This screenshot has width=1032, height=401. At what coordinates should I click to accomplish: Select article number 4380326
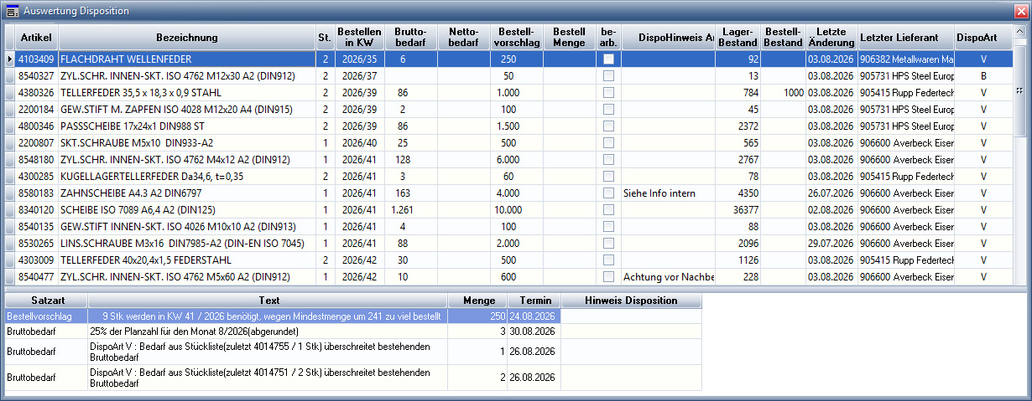(x=37, y=93)
